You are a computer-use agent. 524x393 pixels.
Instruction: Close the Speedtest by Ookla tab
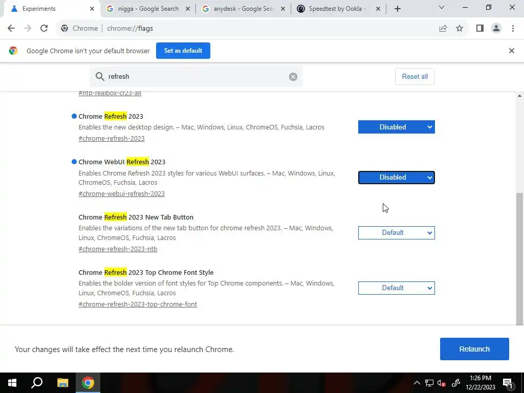tap(378, 9)
